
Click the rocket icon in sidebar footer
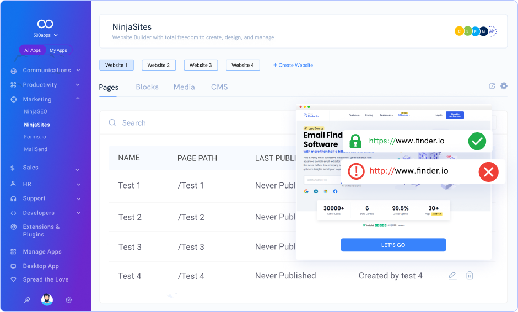click(27, 300)
